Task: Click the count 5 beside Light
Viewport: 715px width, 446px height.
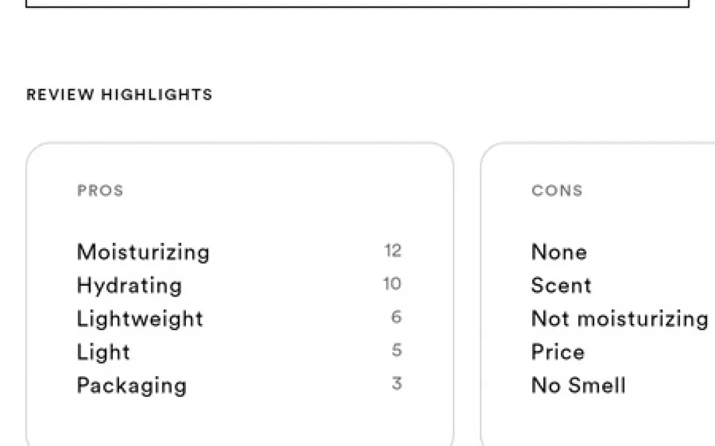Action: click(x=396, y=351)
